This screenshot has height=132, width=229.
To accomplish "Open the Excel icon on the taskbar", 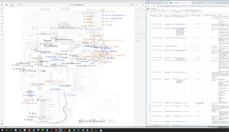I will pyautogui.click(x=74, y=130).
